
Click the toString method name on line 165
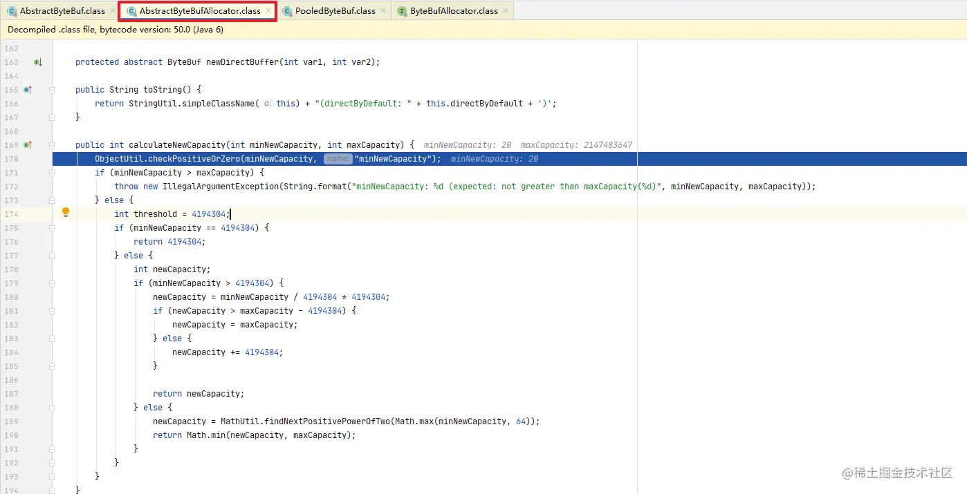[163, 90]
